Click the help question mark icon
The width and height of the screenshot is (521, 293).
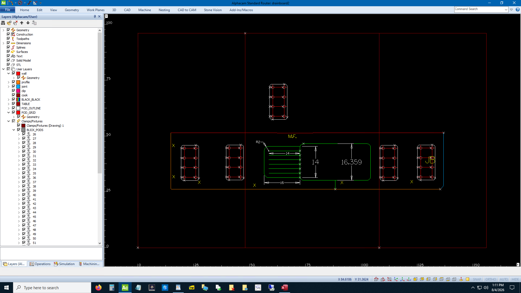click(x=517, y=9)
